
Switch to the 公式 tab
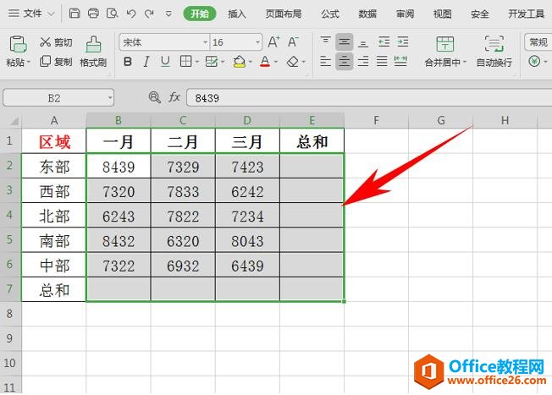tap(330, 14)
